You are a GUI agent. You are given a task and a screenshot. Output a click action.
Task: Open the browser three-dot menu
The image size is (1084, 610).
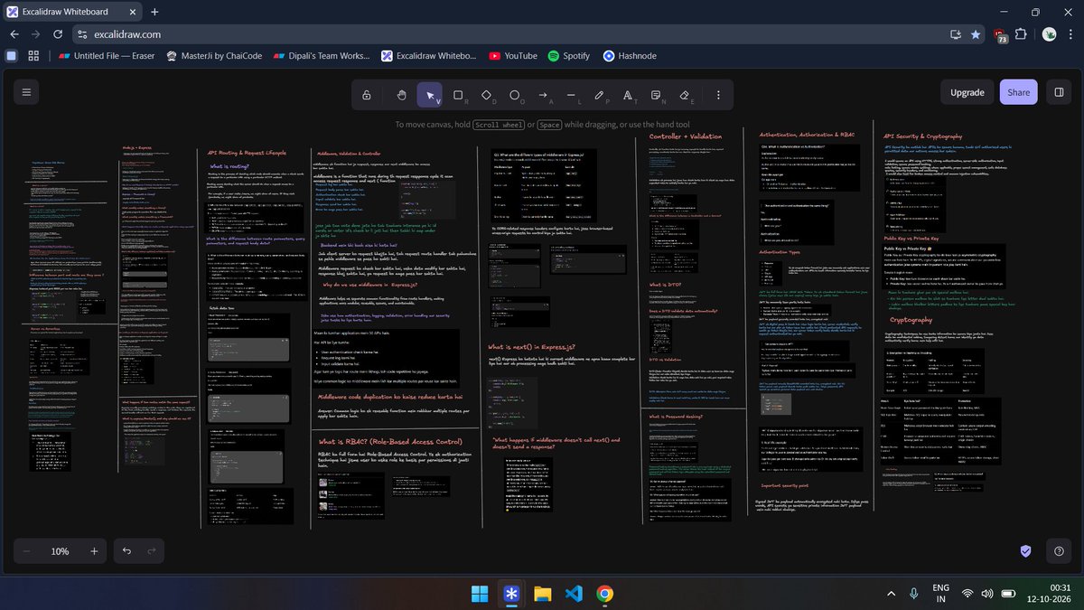pos(1071,33)
